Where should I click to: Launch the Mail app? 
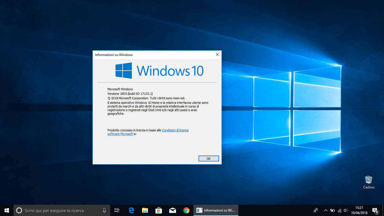click(173, 210)
